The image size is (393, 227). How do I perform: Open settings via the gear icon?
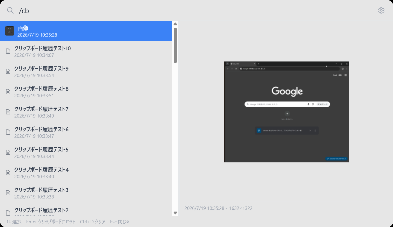[x=381, y=10]
